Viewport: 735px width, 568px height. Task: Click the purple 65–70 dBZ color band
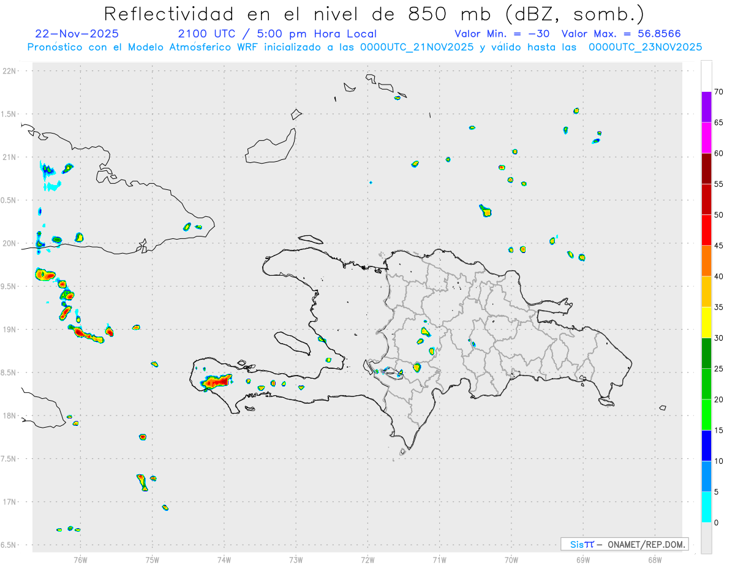click(x=706, y=107)
